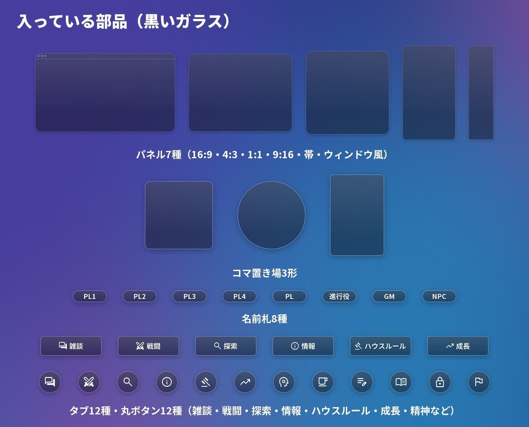The height and width of the screenshot is (427, 529).
Task: Click the PL1 name tag
Action: tap(90, 296)
